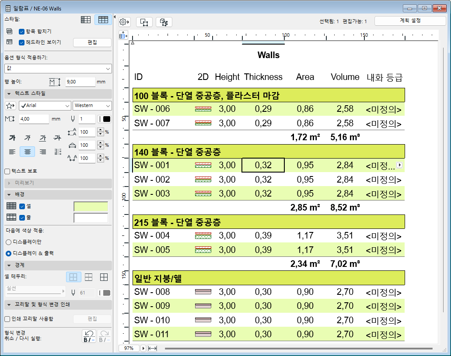
Task: Apply italic text style
Action: tap(27, 138)
